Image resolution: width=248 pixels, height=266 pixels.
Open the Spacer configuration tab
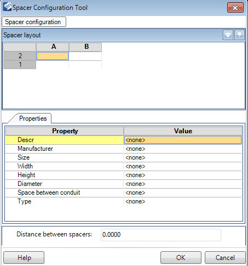34,22
